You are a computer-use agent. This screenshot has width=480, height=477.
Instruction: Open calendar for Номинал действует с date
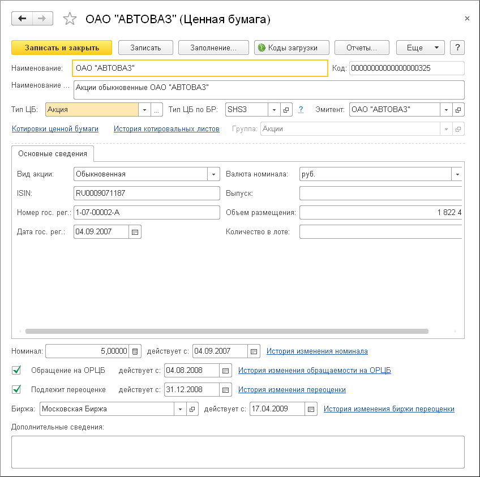(254, 351)
